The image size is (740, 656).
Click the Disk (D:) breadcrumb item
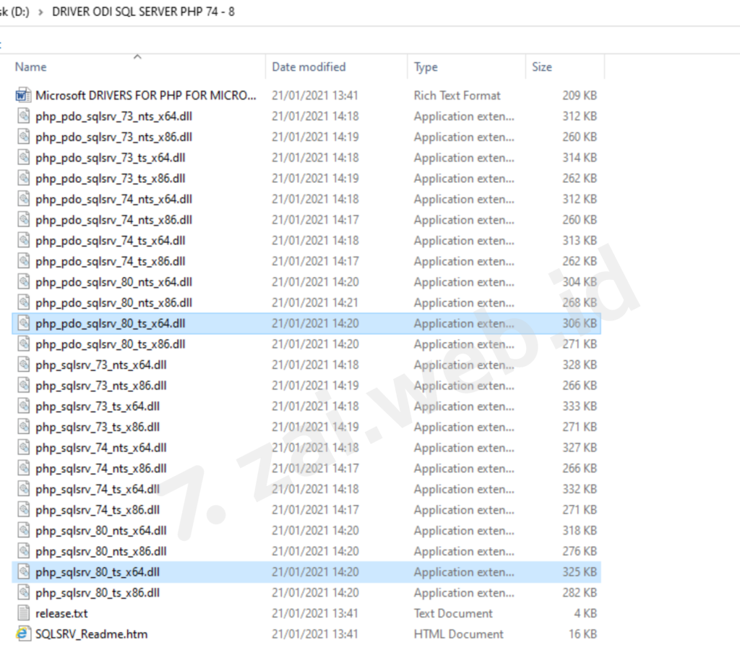pyautogui.click(x=13, y=12)
